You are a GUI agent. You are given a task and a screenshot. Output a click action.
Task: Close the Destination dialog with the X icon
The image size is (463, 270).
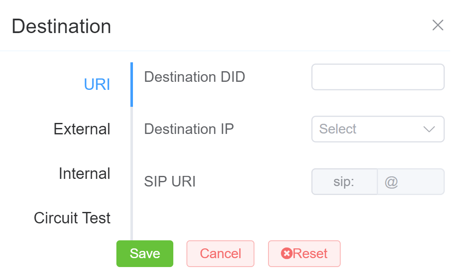point(438,25)
